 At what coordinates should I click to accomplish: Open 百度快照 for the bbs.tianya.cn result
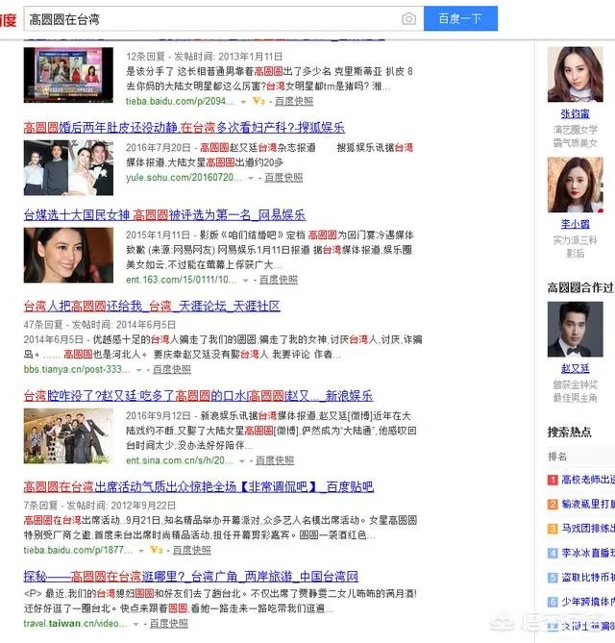click(172, 369)
